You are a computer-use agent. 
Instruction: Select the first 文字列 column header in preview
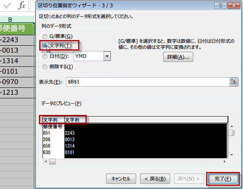53,120
